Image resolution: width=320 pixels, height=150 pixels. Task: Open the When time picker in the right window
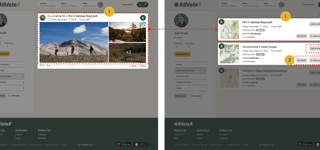(x=270, y=5)
